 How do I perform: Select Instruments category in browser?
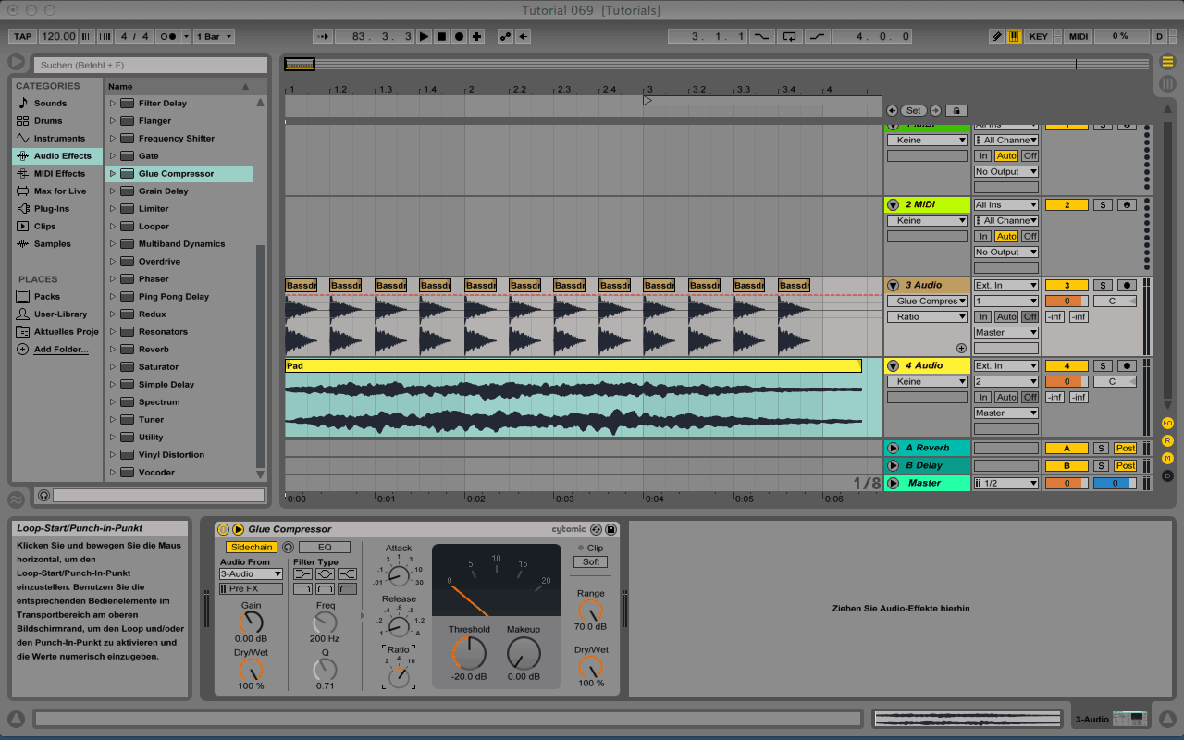tap(59, 139)
